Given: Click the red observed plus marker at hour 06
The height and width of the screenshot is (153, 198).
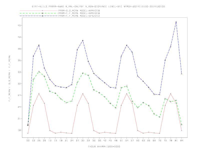Looking at the screenshot, I should (x=39, y=94).
